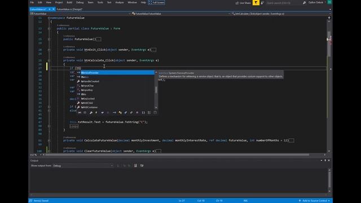Viewport: 361px width, 203px height.
Task: Toggle the yellow classes IntelliSense filter
Action: (120, 113)
